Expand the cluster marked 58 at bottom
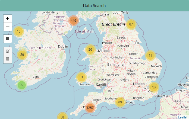 [62, 117]
